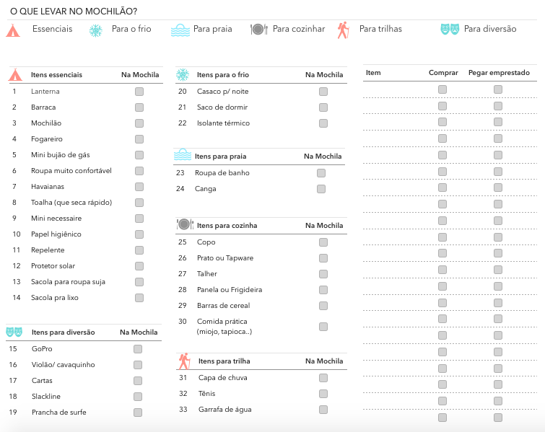Check Casaco p/ noite checkbox
Image resolution: width=545 pixels, height=432 pixels.
point(323,92)
